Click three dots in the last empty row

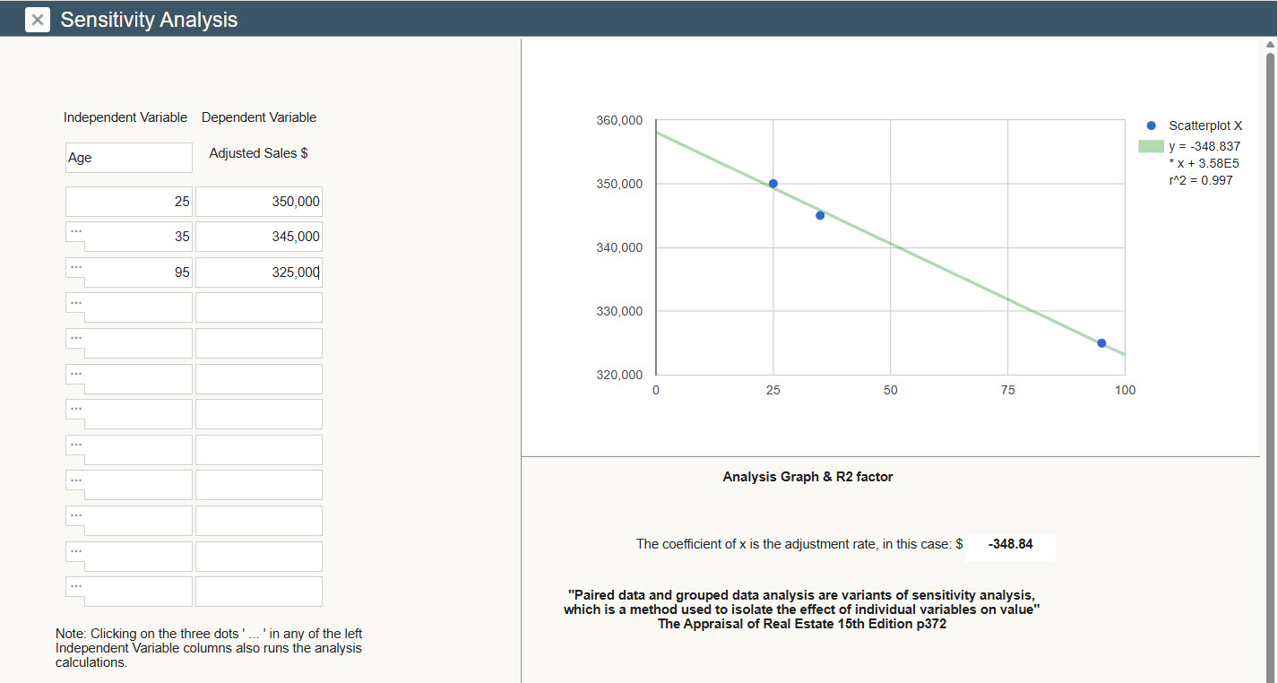click(x=76, y=586)
